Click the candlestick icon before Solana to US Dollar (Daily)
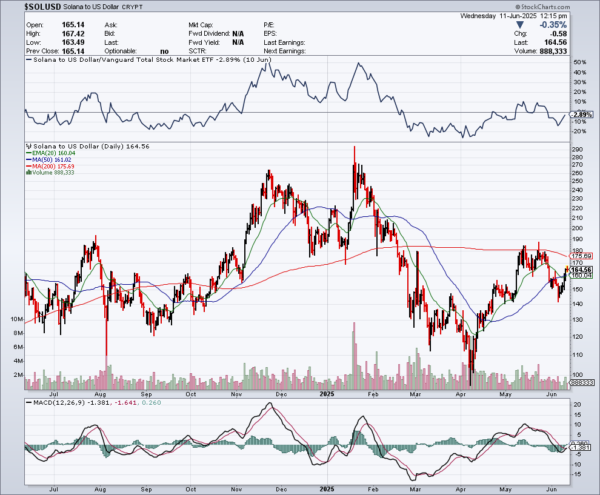This screenshot has height=495, width=600. tap(29, 146)
